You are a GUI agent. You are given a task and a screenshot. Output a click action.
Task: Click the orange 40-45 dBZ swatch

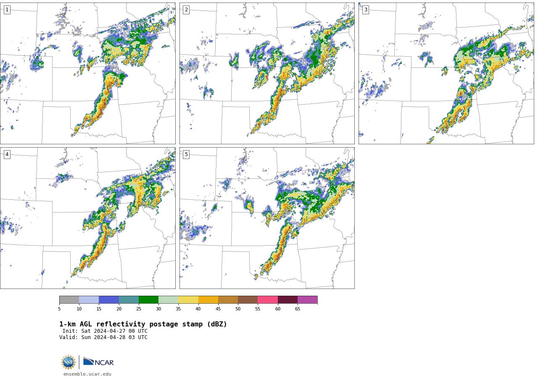[x=208, y=299]
